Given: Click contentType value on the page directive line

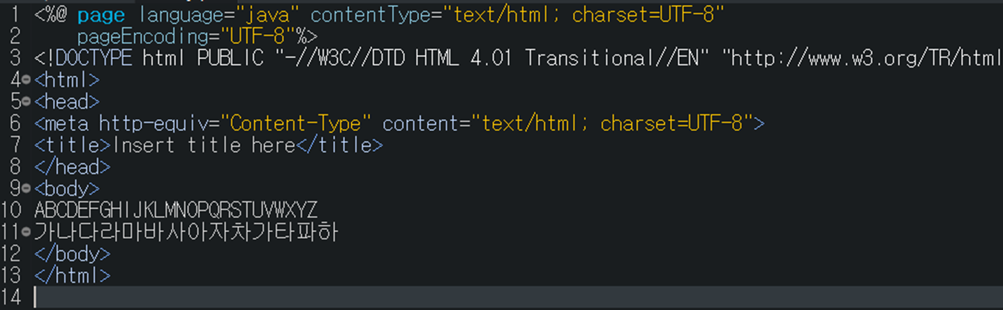Looking at the screenshot, I should point(584,15).
